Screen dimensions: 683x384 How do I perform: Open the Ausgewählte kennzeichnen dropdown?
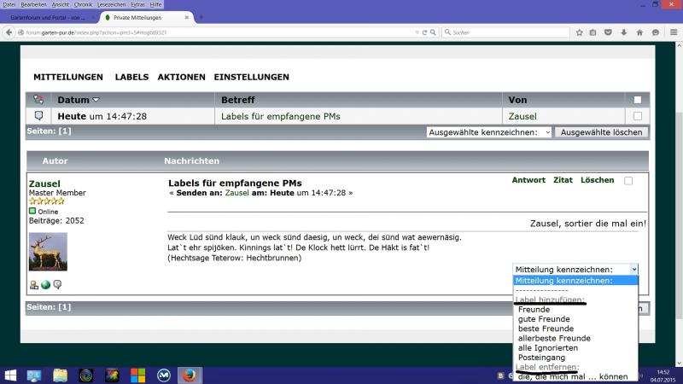(489, 132)
